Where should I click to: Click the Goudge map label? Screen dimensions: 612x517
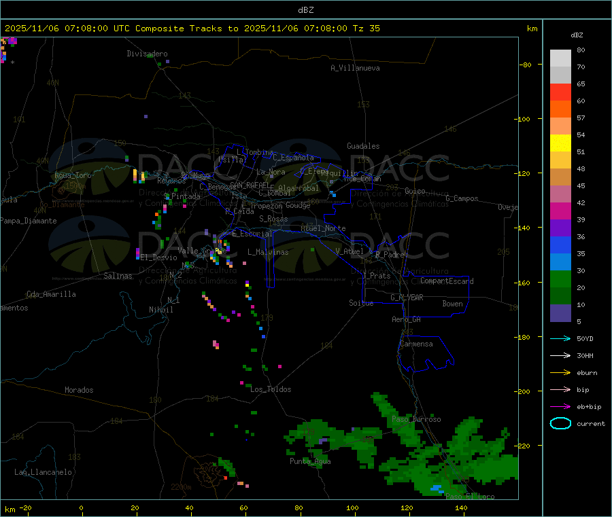pyautogui.click(x=298, y=205)
